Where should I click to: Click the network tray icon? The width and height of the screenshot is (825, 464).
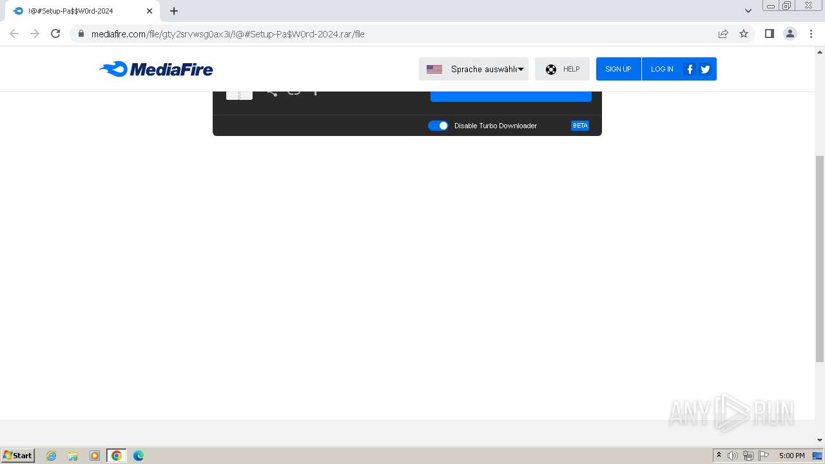[x=748, y=456]
